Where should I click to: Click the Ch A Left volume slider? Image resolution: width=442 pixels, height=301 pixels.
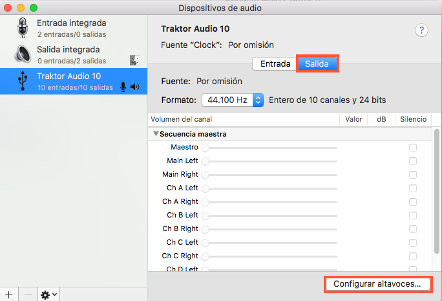click(269, 188)
